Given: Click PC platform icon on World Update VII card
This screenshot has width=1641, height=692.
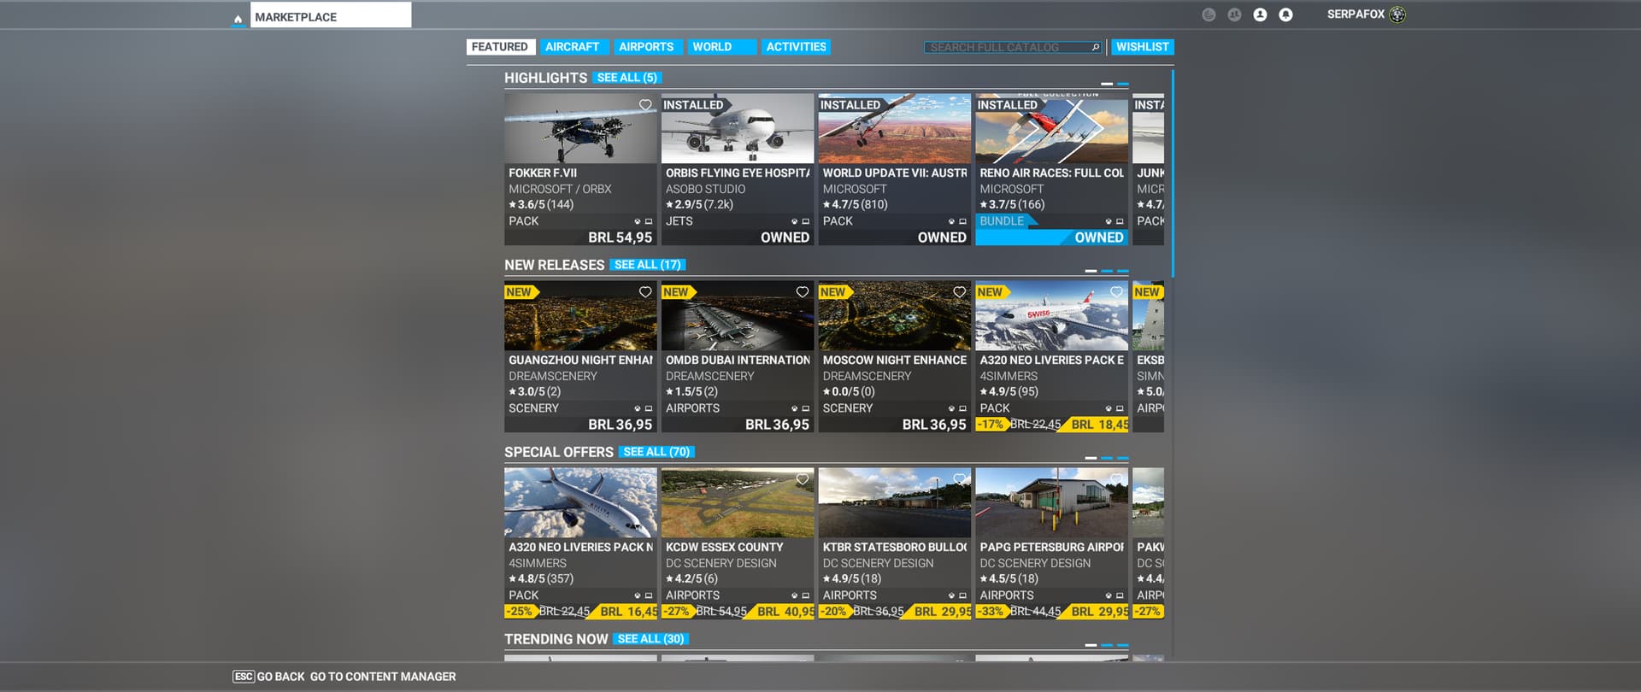Looking at the screenshot, I should pyautogui.click(x=962, y=221).
